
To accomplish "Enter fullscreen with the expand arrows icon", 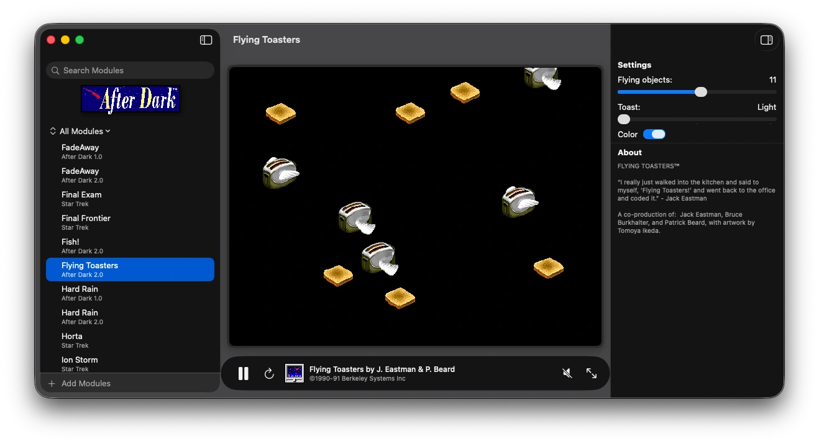I will point(592,373).
